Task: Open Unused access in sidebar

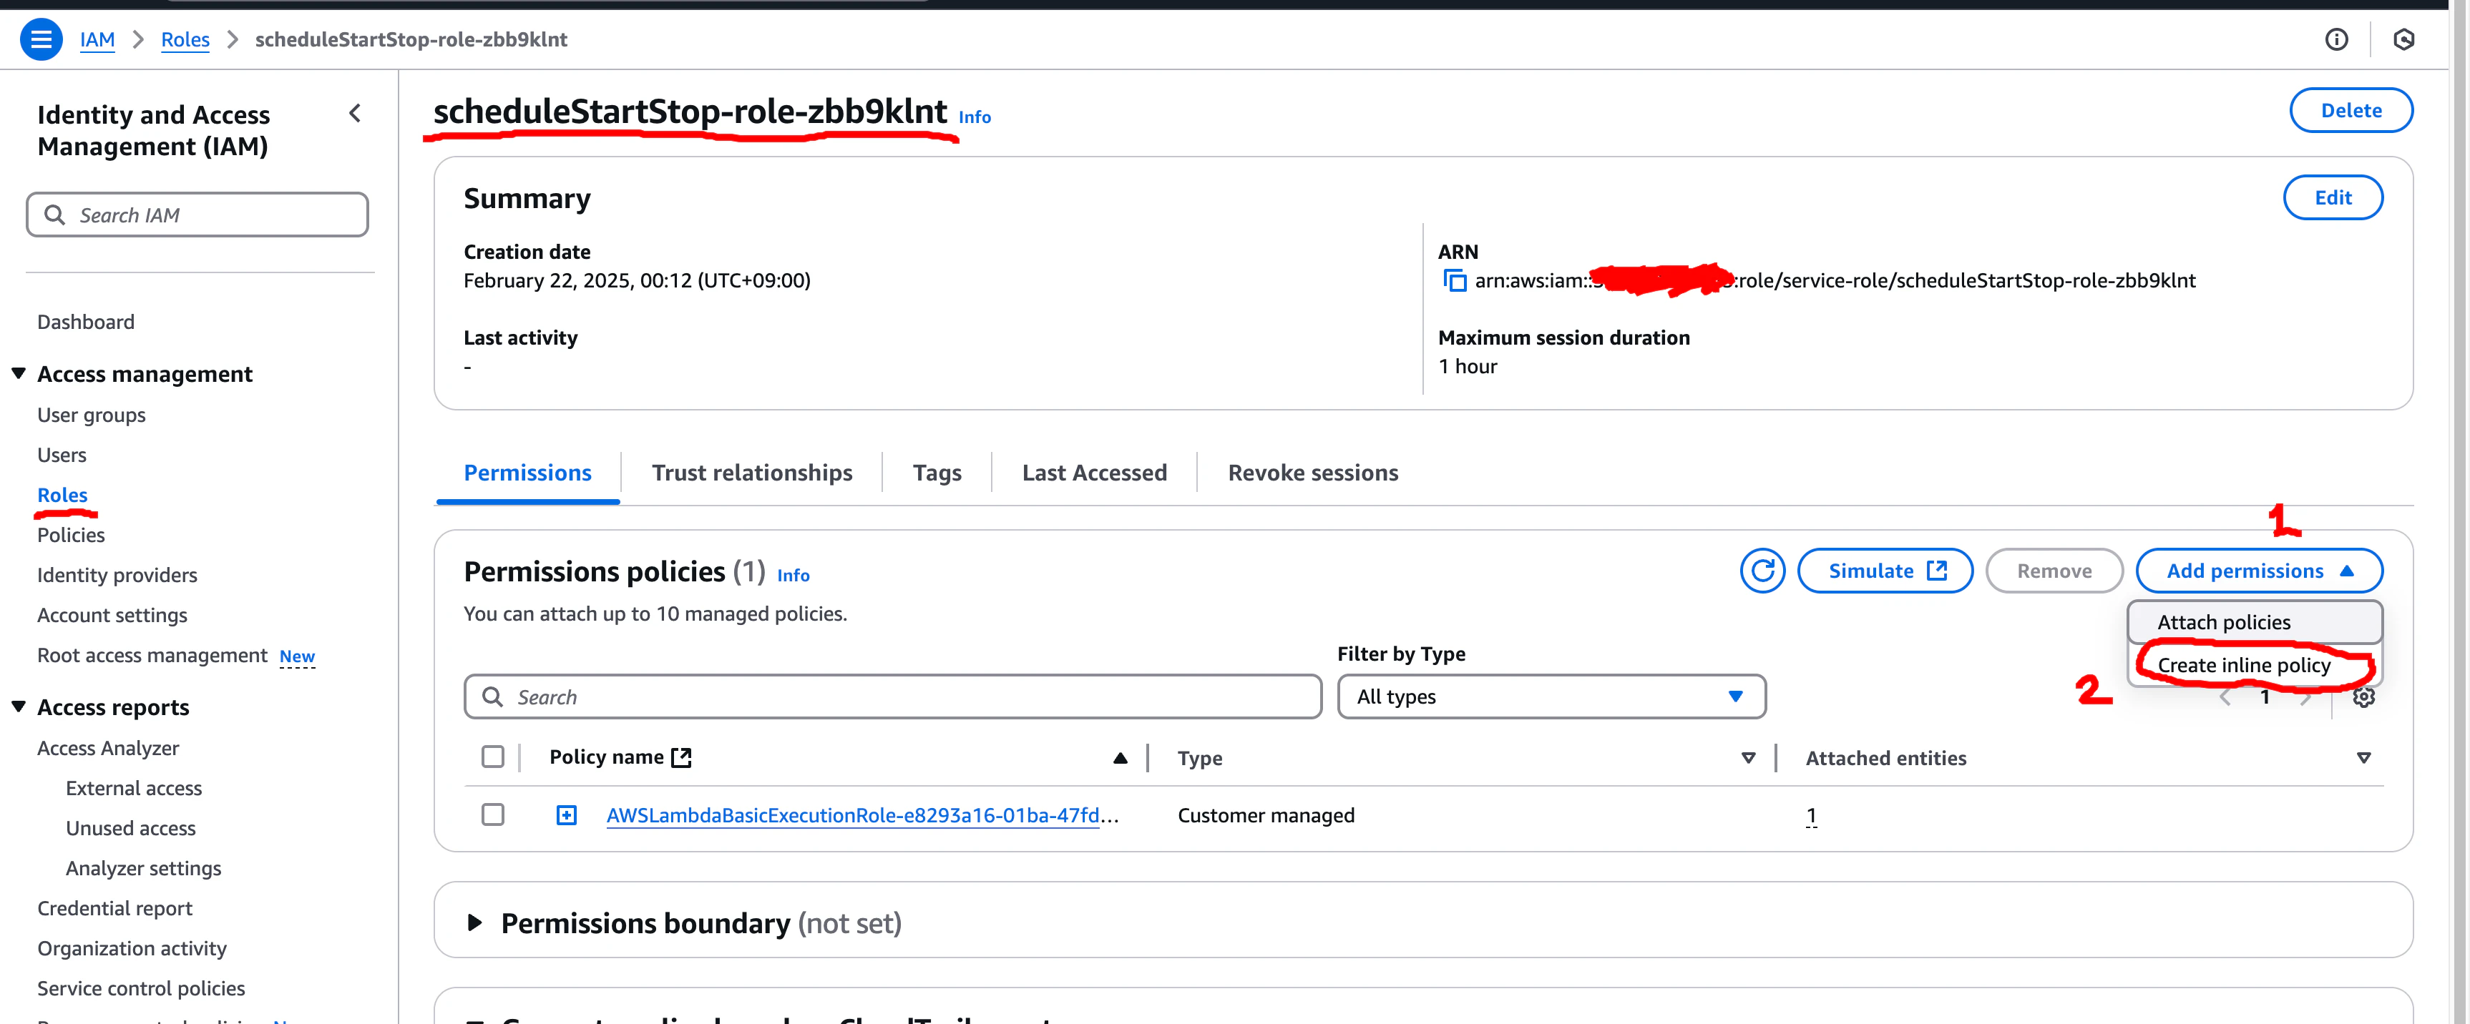Action: click(130, 829)
